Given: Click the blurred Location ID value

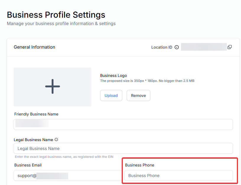Looking at the screenshot, I should pos(203,47).
